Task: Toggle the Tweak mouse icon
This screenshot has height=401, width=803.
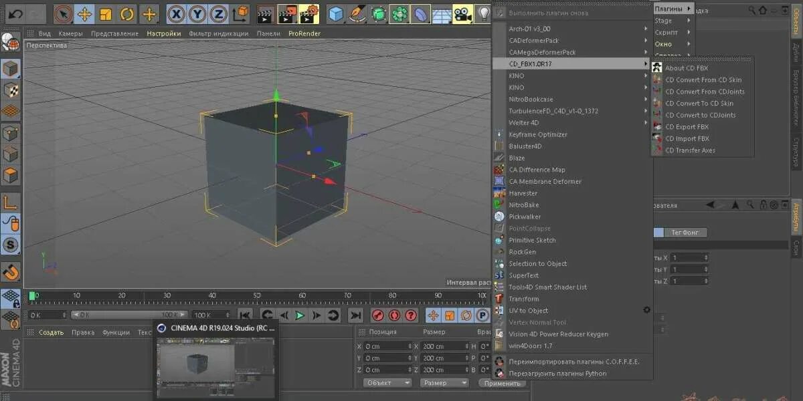Action: point(11,223)
